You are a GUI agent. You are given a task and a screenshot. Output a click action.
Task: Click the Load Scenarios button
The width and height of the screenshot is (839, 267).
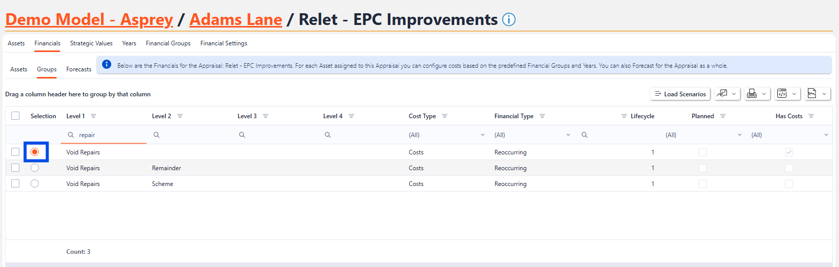coord(680,94)
